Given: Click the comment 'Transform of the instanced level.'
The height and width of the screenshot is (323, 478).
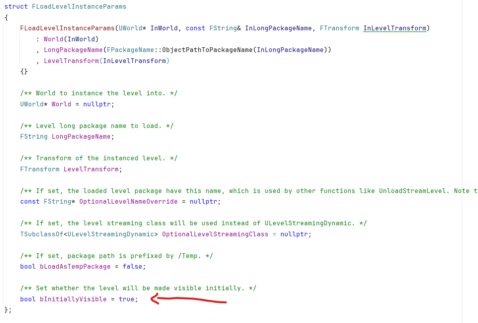Looking at the screenshot, I should pos(99,158).
